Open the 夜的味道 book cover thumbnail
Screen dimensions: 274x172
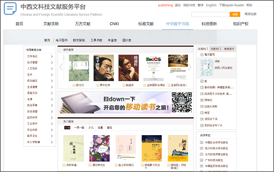(74, 148)
